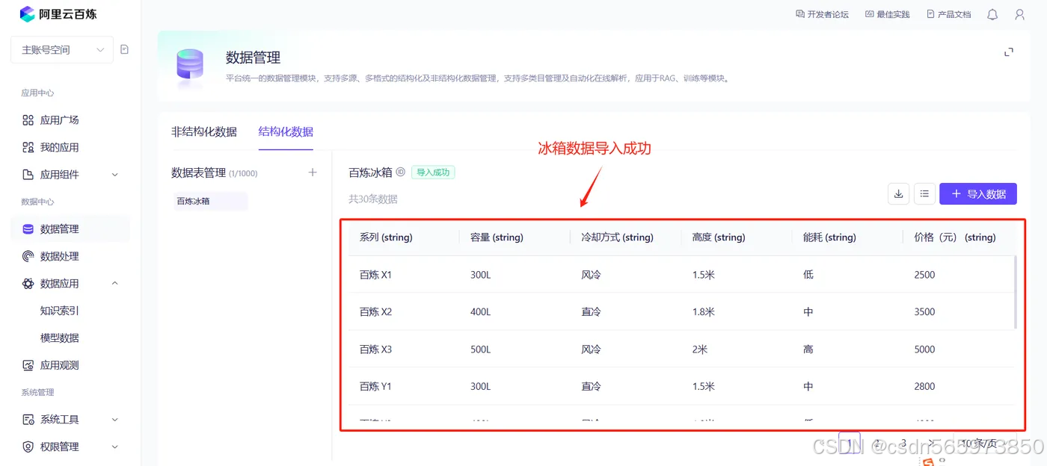This screenshot has height=466, width=1047.
Task: Click the document icon beside workspace selector
Action: [125, 50]
